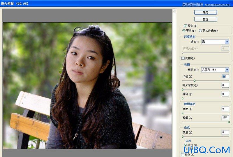
Task: Click the 光圈 (Iris) section label
Action: click(187, 65)
